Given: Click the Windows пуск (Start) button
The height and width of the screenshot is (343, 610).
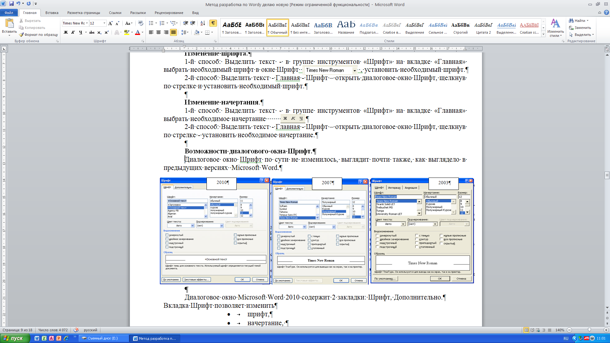Looking at the screenshot, I should pos(15,338).
